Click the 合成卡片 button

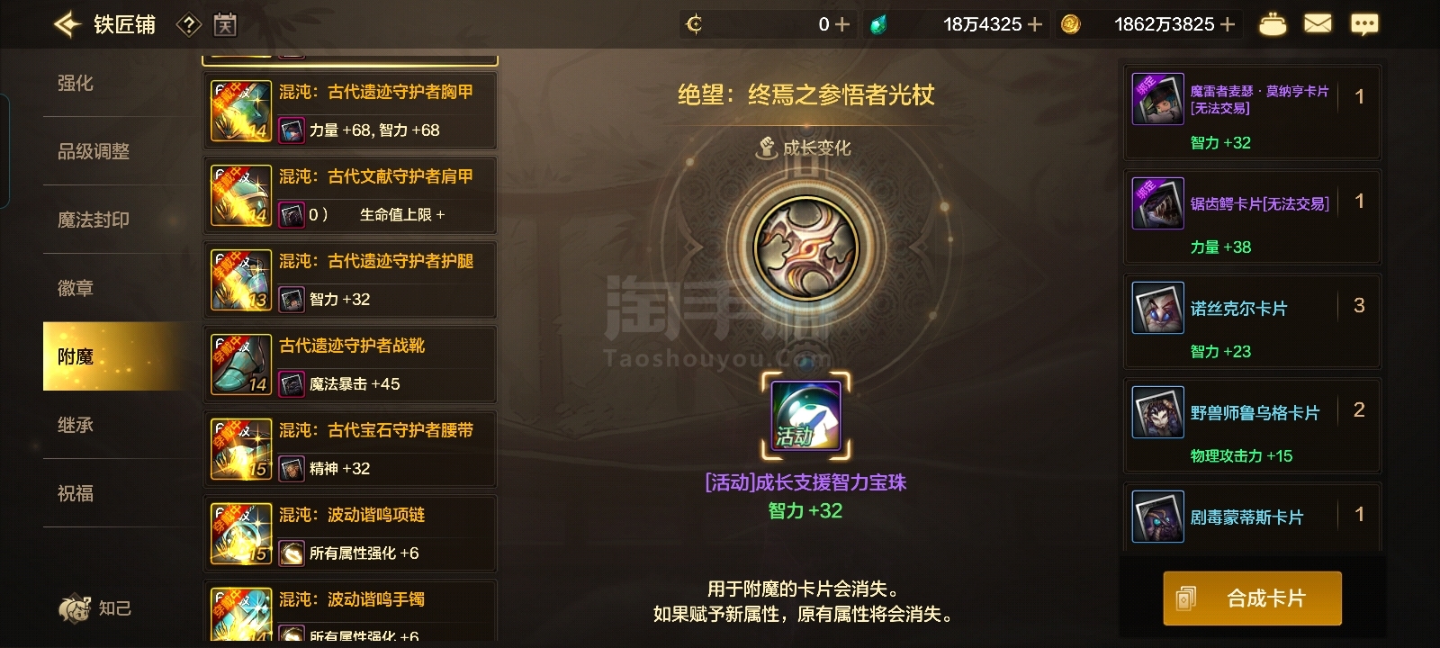pos(1252,598)
